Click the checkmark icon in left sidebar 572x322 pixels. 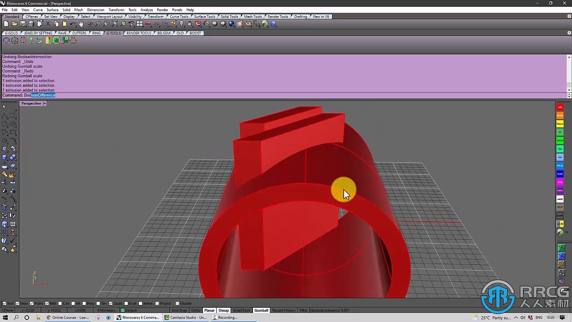tap(13, 241)
